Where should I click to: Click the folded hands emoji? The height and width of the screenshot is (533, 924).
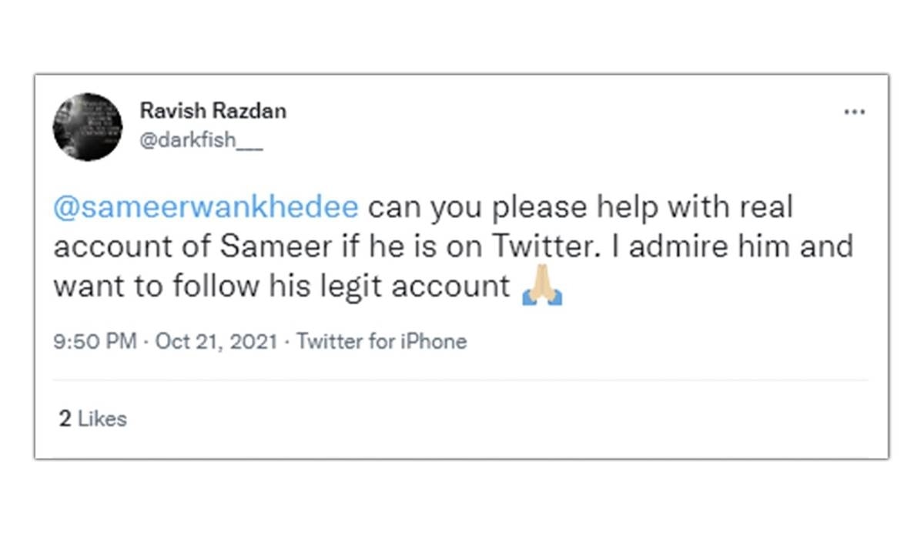coord(542,287)
